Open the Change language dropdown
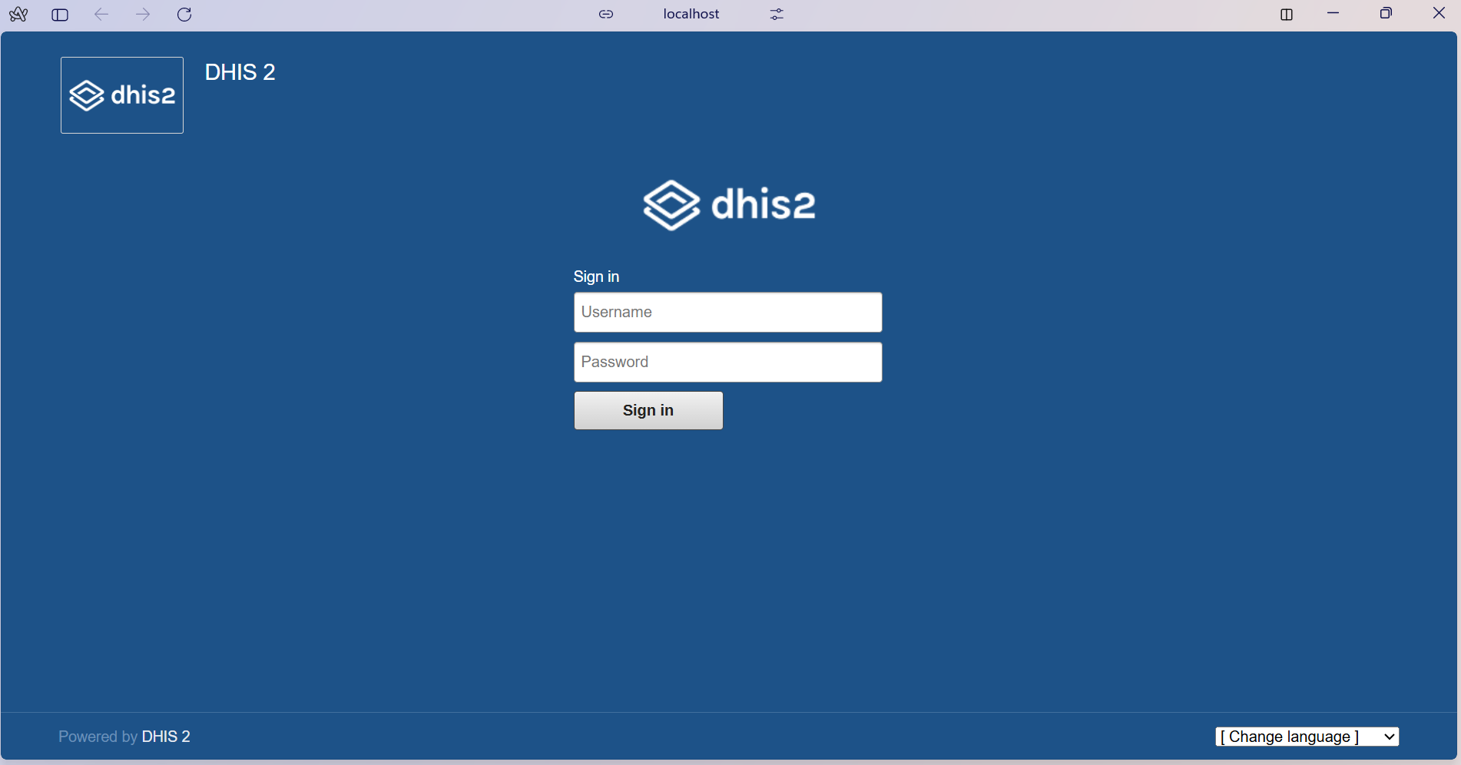Screen dimensions: 1461x765 [1307, 737]
